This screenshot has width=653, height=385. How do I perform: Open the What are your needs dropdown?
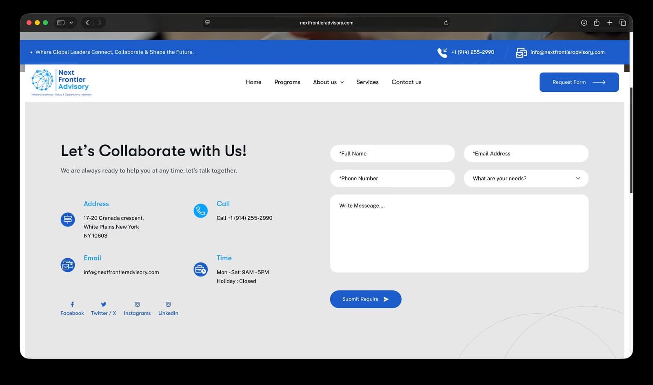[x=526, y=178]
